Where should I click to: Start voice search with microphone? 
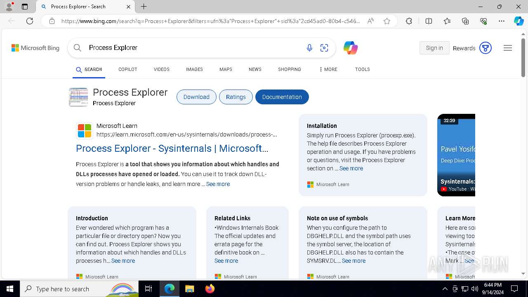pos(309,48)
